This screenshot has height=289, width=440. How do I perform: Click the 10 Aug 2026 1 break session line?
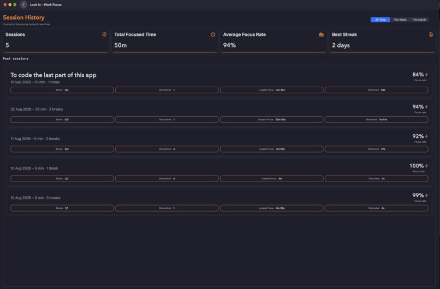click(x=34, y=168)
